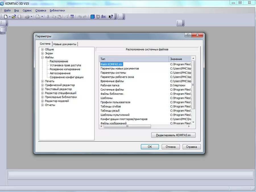Viewport: 256px width, 192px height.
Task: Click the Document manager icon
Action: [x=98, y=17]
